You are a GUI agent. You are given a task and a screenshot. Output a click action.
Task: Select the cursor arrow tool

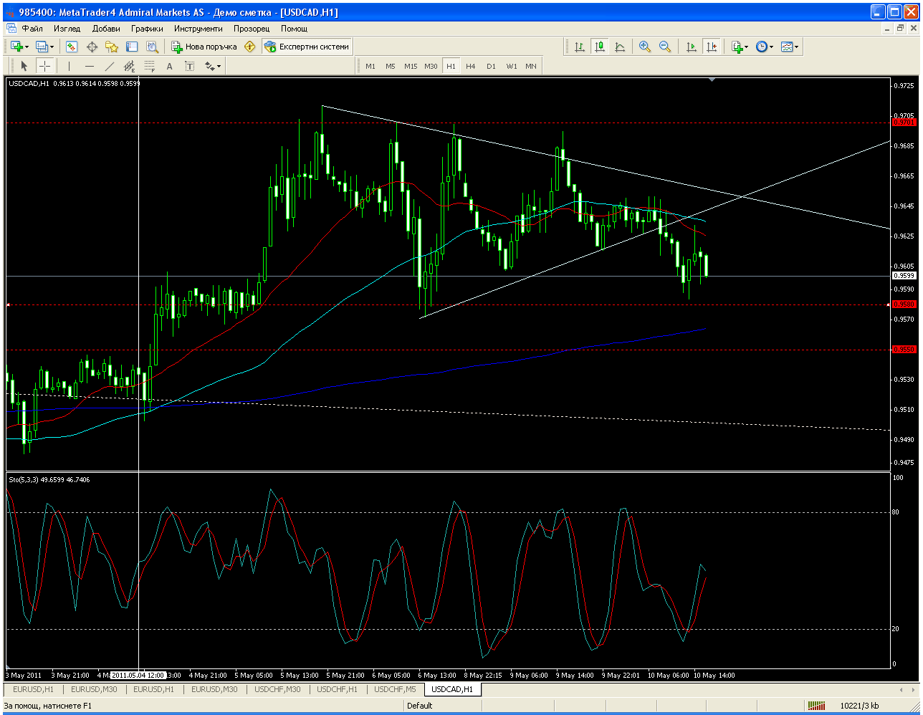click(x=24, y=66)
